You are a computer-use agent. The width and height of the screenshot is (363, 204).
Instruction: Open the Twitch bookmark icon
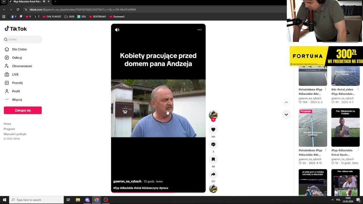pos(21,17)
